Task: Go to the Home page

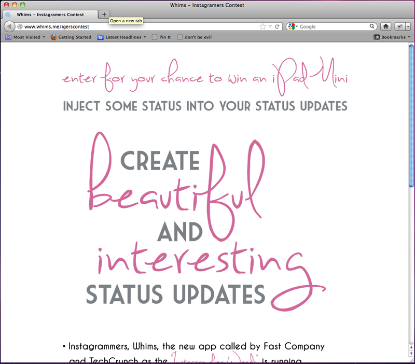Action: (386, 26)
